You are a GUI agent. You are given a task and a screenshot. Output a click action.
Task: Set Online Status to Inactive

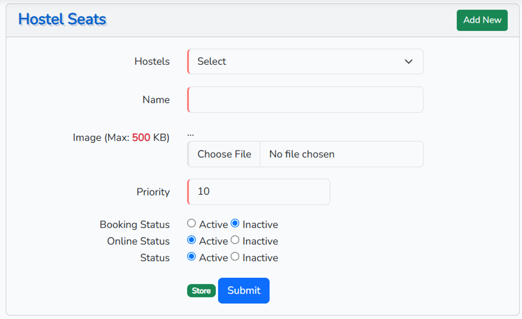coord(235,240)
